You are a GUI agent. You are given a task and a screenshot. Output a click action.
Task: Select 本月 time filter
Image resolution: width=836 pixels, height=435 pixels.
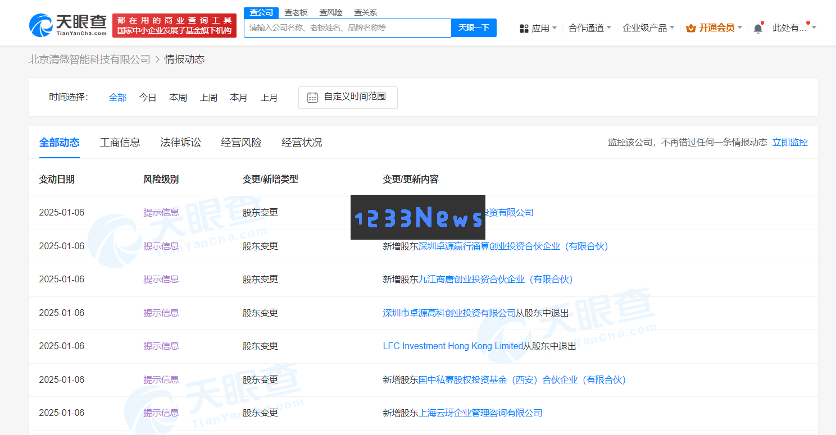[x=239, y=98]
